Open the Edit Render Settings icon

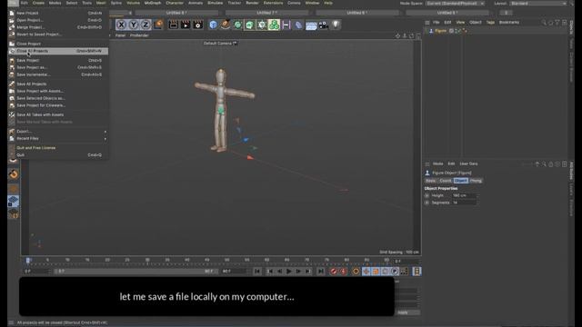pos(198,25)
